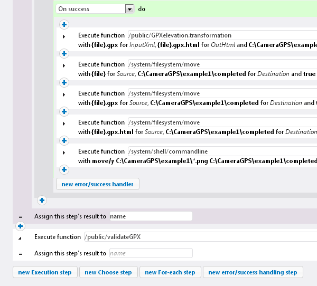
Task: Edit function field of the {file} source move step
Action: [x=222, y=64]
